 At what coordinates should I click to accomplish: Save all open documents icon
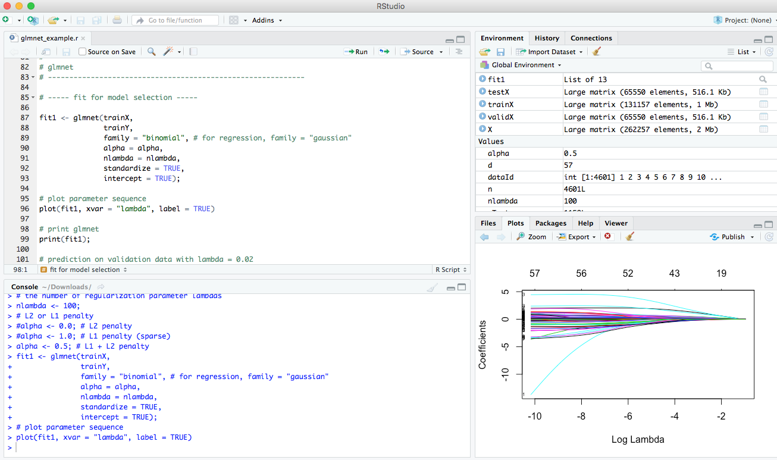(96, 20)
